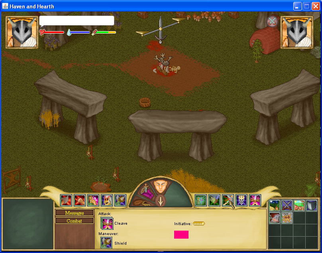Select the punch fist attack icon

point(80,200)
